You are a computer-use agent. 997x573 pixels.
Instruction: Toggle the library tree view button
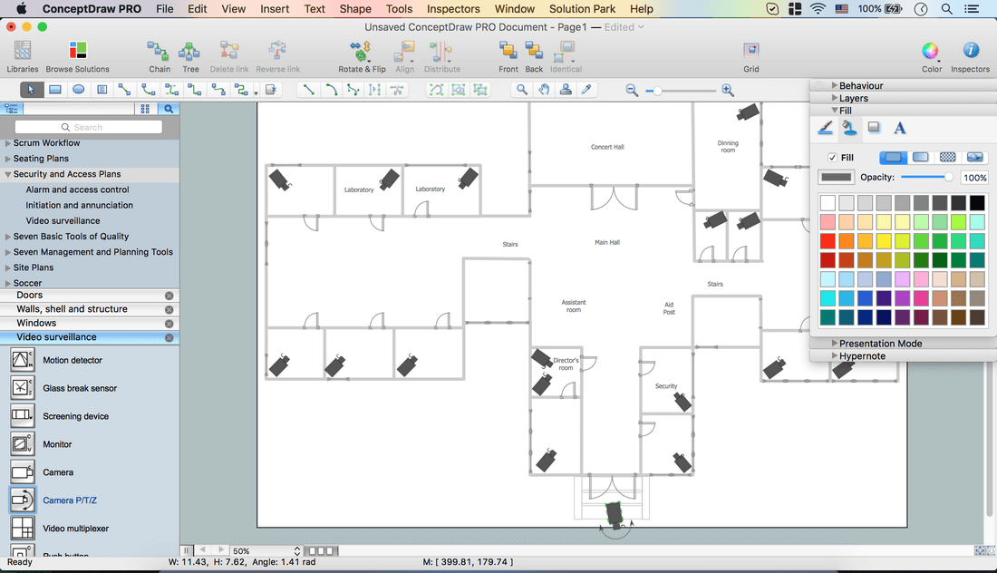pyautogui.click(x=12, y=109)
